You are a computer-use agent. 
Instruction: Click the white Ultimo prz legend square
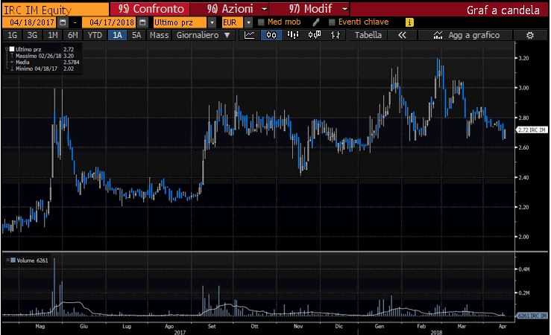point(12,49)
